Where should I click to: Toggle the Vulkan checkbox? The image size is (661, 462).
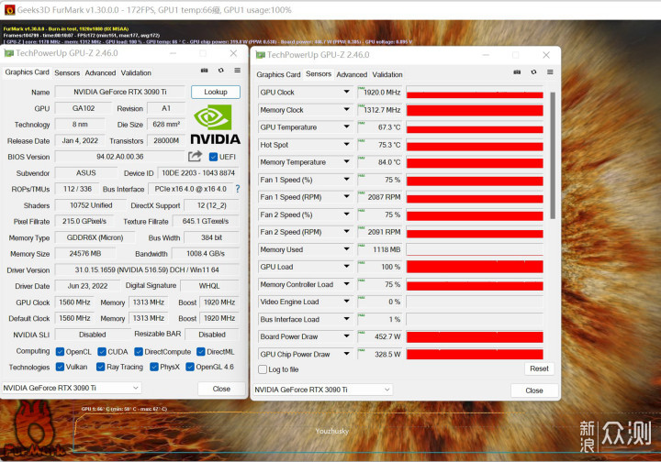pyautogui.click(x=60, y=367)
